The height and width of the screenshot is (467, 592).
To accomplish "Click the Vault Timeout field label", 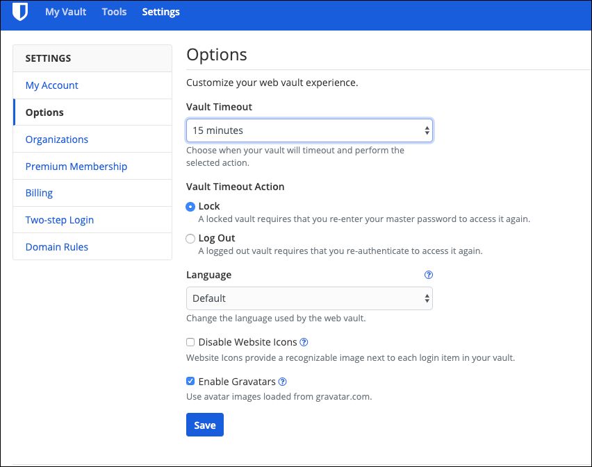I will coord(219,107).
